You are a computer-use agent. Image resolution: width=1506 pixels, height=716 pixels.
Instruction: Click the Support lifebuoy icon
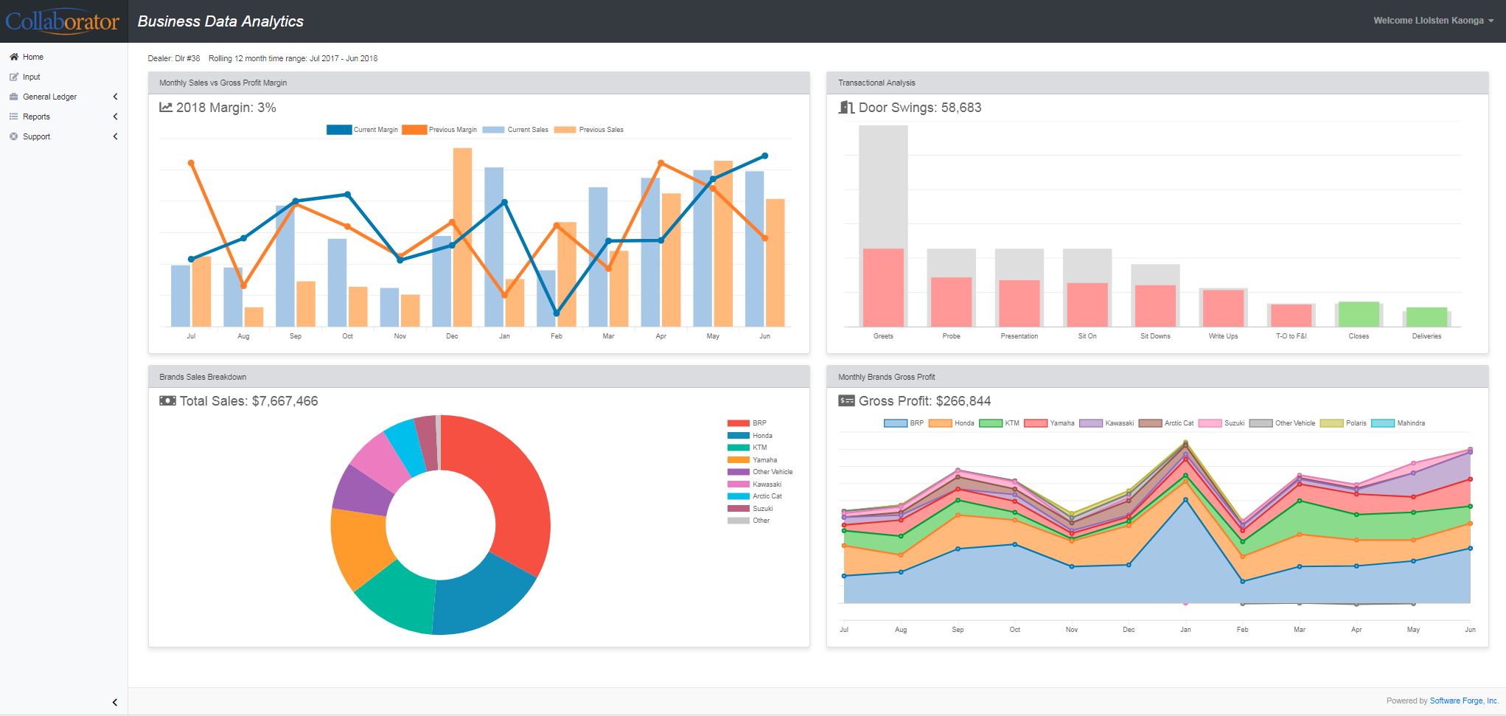(14, 136)
